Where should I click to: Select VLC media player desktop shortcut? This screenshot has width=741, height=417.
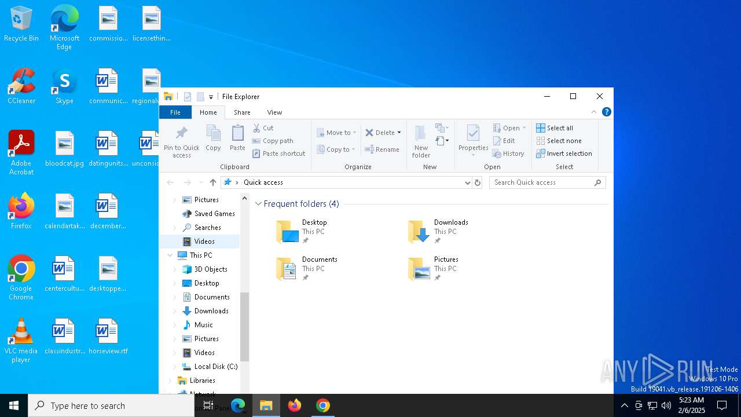21,341
